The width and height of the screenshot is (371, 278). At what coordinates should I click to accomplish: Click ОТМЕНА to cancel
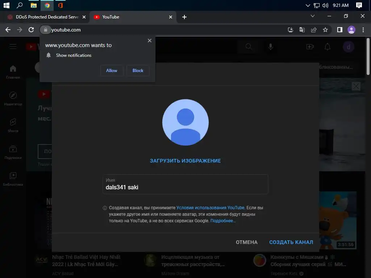[x=246, y=242]
